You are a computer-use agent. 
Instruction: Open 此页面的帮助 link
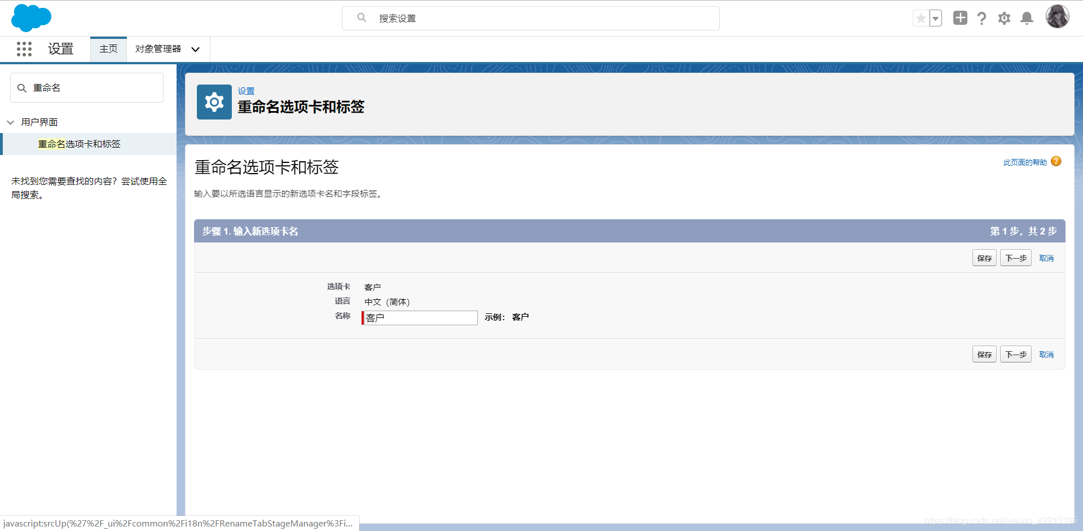[x=1025, y=162]
